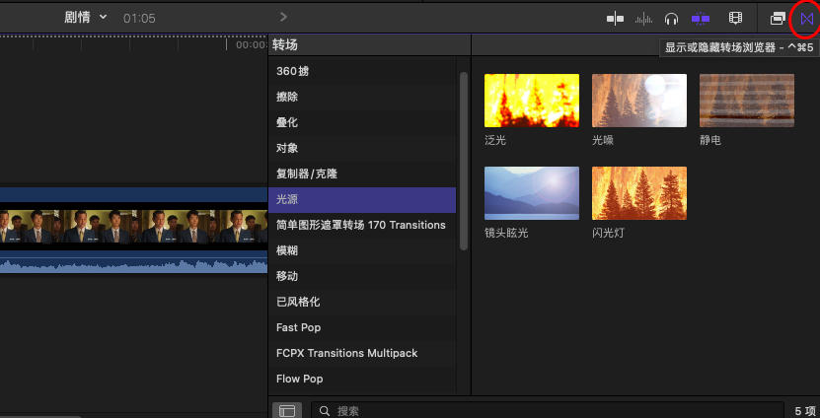Select the 擦除 category
The image size is (820, 418).
[362, 97]
